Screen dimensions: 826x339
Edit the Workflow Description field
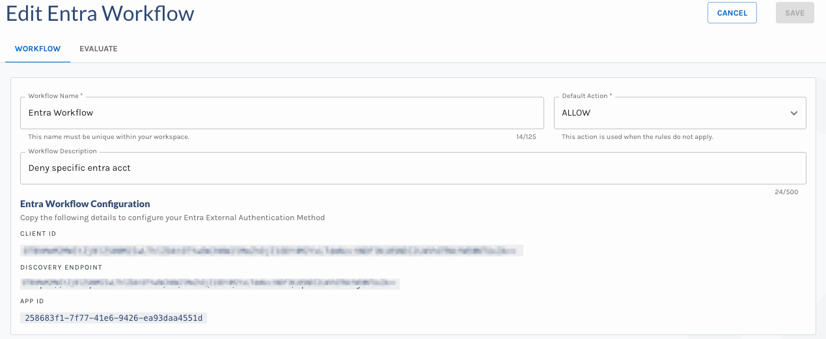click(x=413, y=168)
